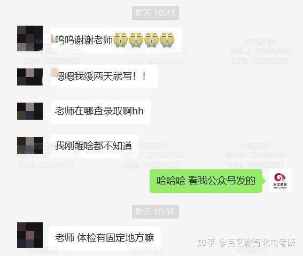303x256 pixels.
Task: Tap avatar beside 嗯嗯我缓两天就写 message
Action: tap(30, 77)
